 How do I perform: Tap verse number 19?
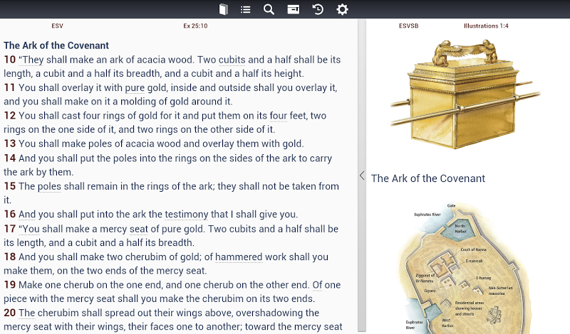10,285
